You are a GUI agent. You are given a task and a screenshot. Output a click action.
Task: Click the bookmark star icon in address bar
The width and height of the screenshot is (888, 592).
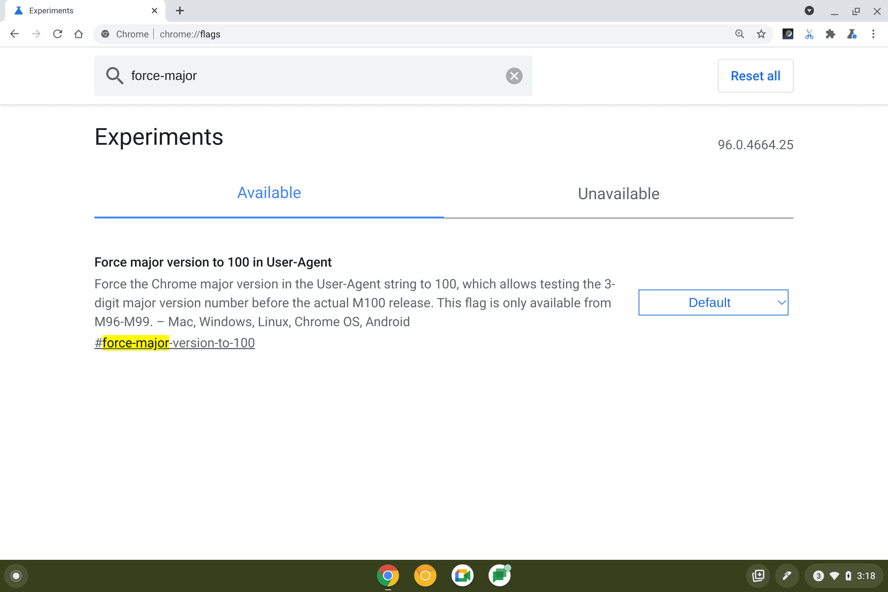pyautogui.click(x=760, y=34)
